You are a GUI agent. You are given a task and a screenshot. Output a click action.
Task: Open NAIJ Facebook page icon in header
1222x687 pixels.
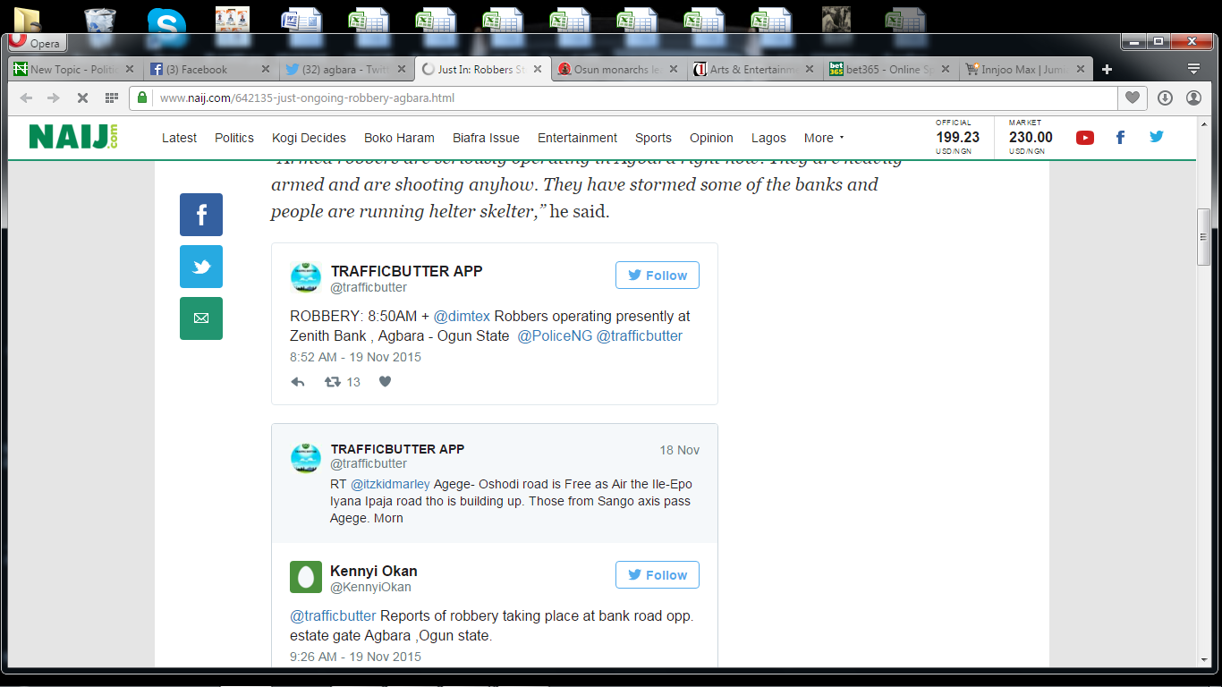point(1120,137)
